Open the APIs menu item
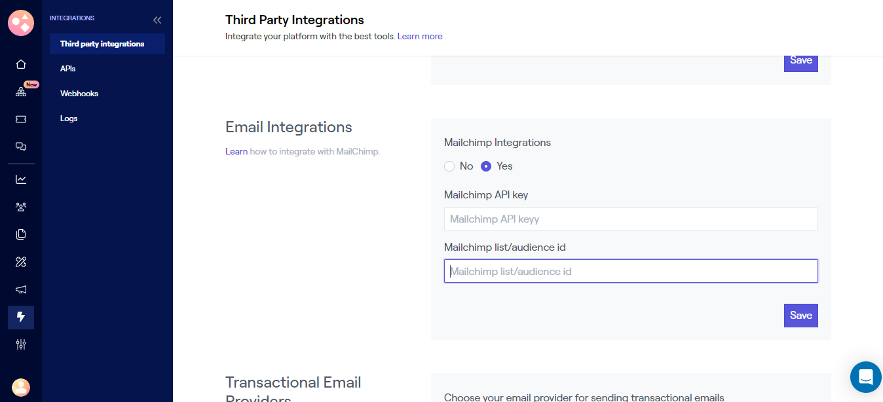The image size is (883, 402). 68,69
